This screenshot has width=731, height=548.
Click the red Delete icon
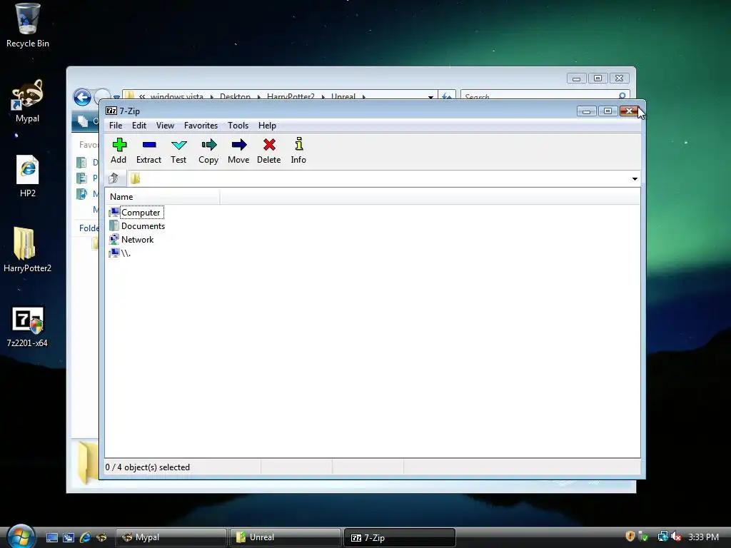(x=269, y=151)
